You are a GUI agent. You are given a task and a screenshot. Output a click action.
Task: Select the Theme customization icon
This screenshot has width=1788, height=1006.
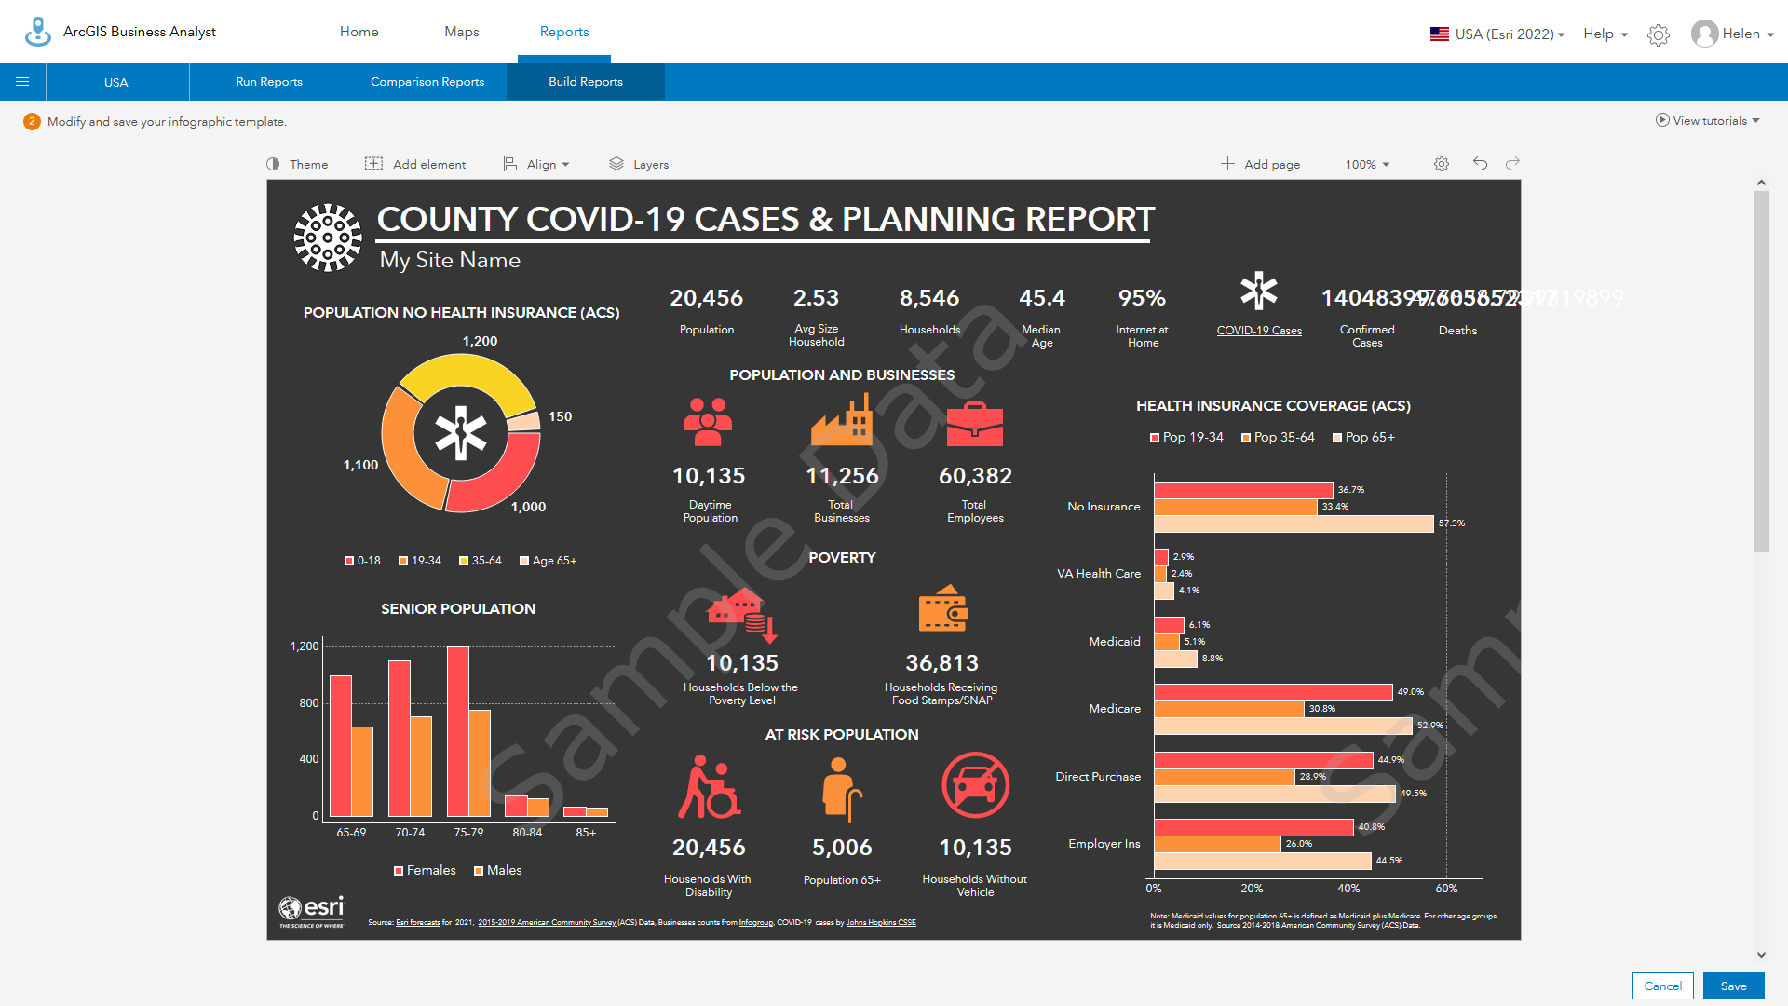[273, 163]
